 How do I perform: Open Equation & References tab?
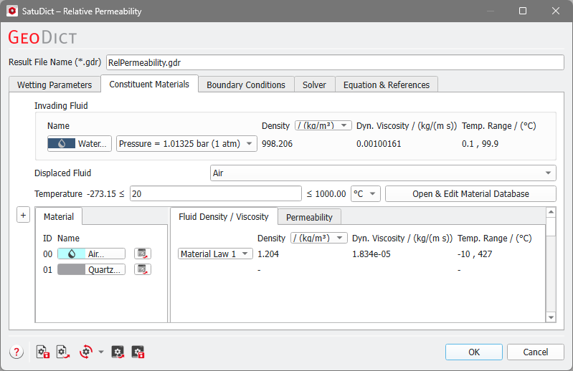coord(387,85)
